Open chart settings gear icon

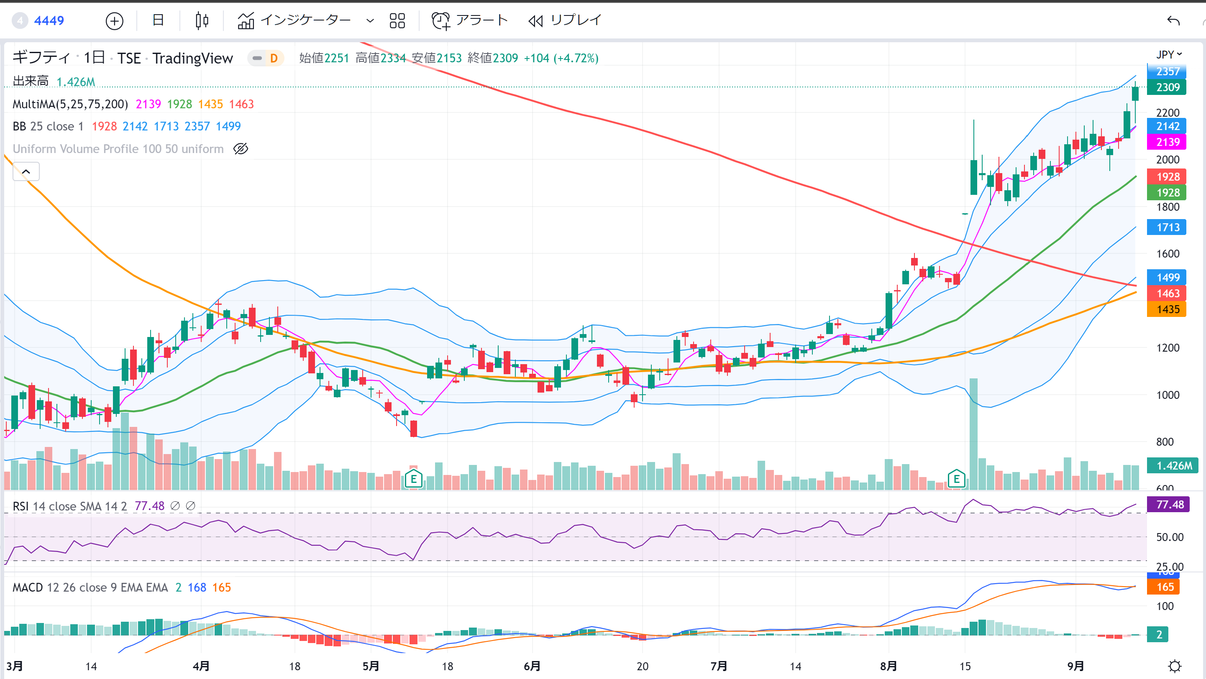(x=1174, y=666)
